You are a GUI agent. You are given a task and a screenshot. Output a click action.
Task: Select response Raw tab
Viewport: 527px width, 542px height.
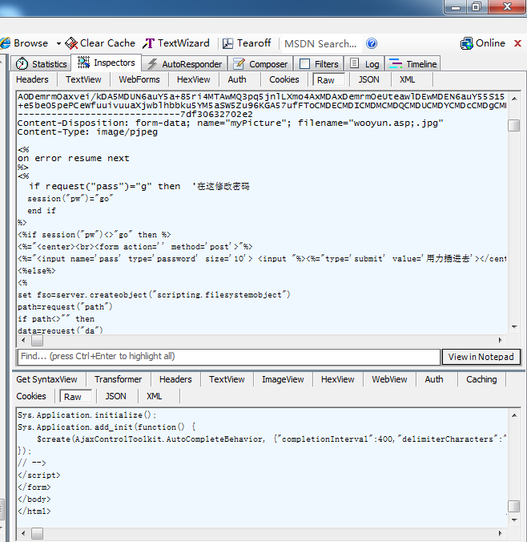pyautogui.click(x=75, y=396)
